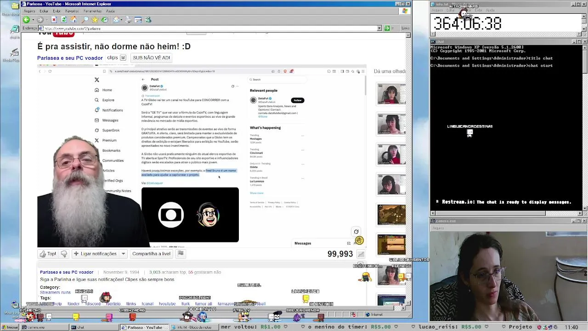Follow DataFut with the Follow button

[x=298, y=100]
